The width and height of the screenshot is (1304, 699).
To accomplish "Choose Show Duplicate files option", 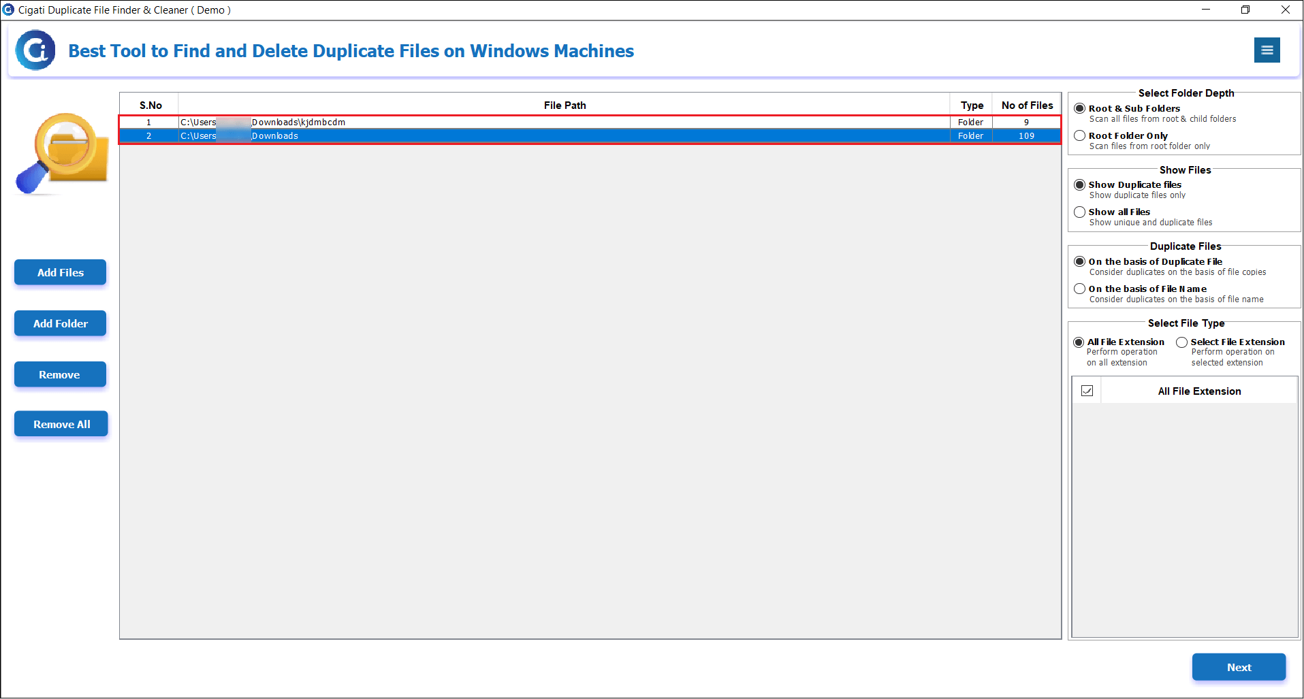I will coord(1079,184).
